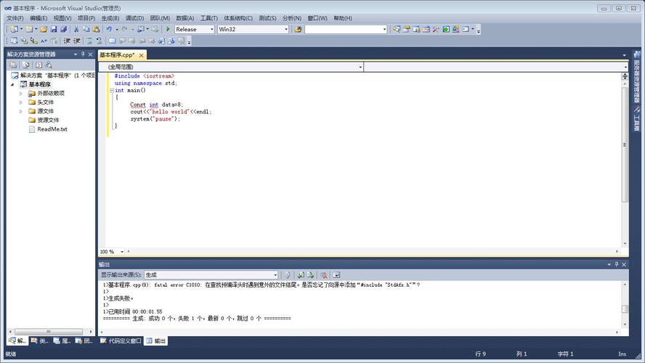This screenshot has width=645, height=363.
Task: Click the Save icon in the toolbar
Action: click(54, 30)
